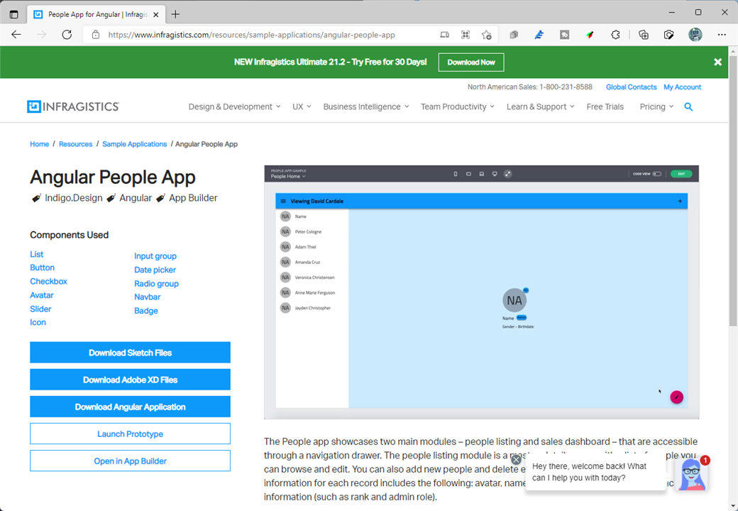
Task: Click the plus icon in preview navbar
Action: click(680, 201)
